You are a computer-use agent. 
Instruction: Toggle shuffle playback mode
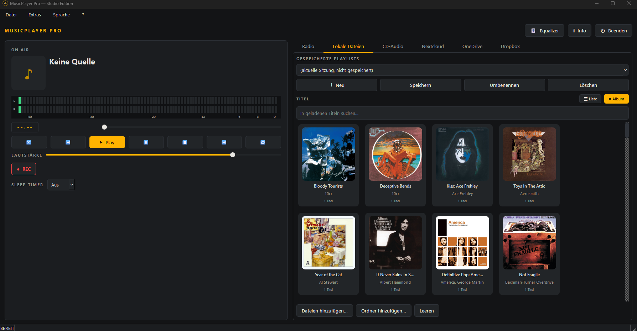(29, 142)
